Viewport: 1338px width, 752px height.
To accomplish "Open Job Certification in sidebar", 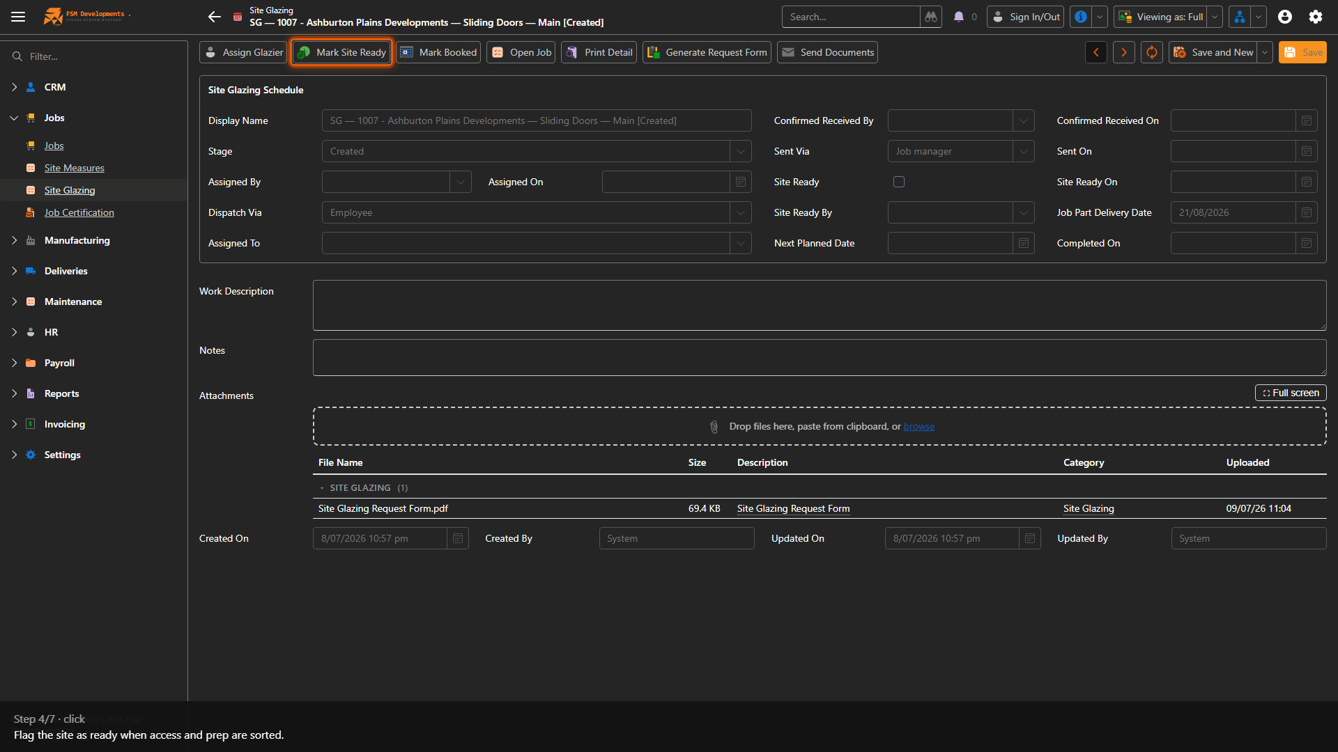I will tap(79, 212).
